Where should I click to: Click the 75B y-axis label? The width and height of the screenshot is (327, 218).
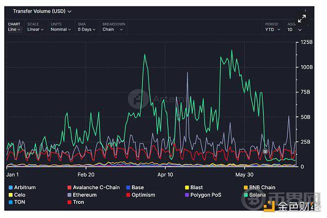point(305,92)
